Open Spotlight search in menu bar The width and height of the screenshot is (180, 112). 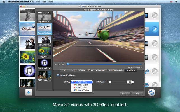click(x=176, y=1)
